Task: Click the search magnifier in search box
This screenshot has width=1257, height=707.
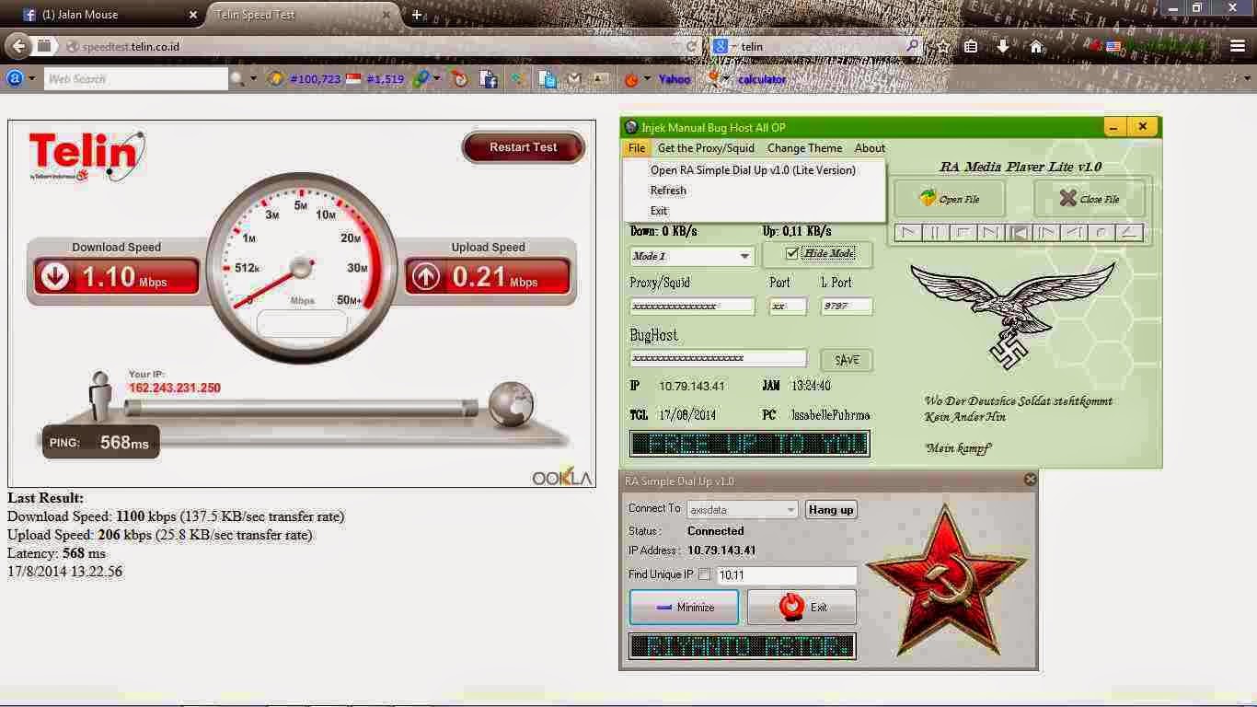Action: (x=912, y=46)
